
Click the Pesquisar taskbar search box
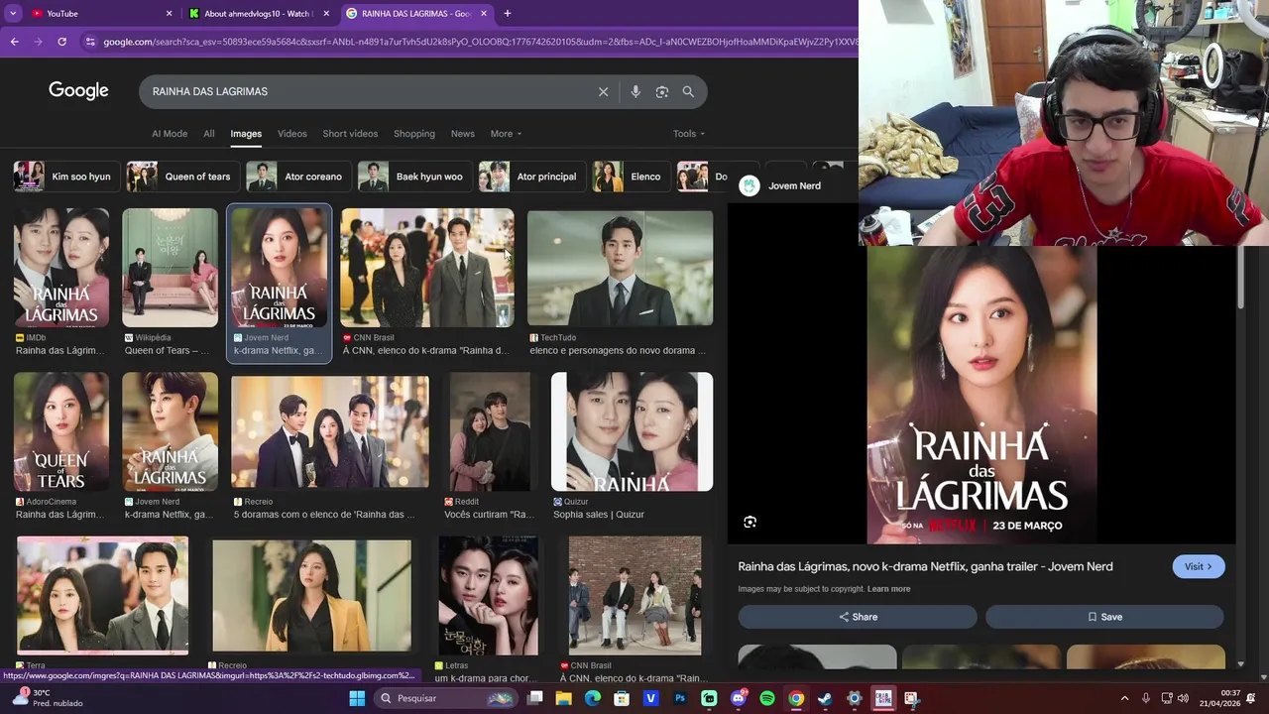click(443, 698)
